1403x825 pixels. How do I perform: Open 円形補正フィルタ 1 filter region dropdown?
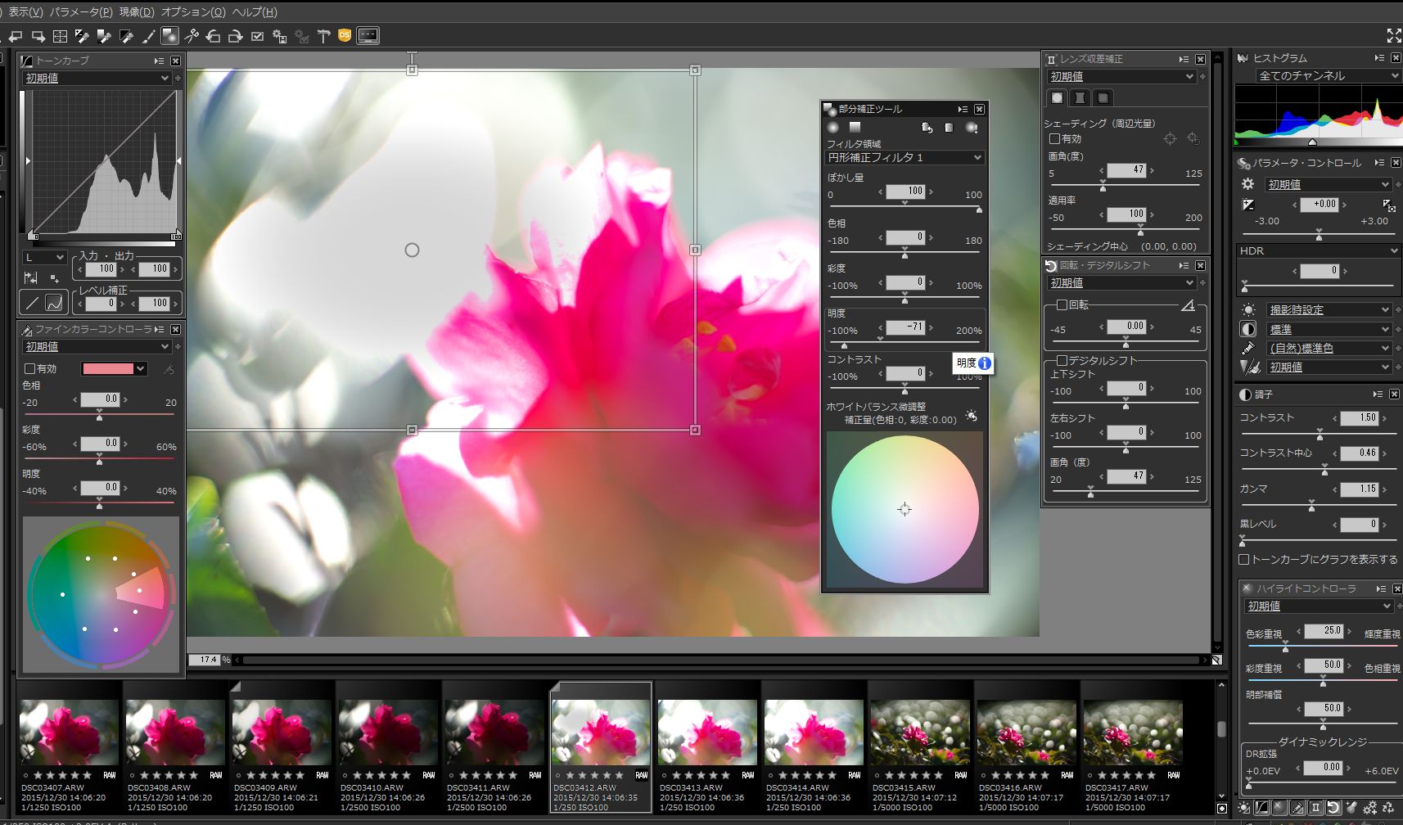pyautogui.click(x=905, y=157)
